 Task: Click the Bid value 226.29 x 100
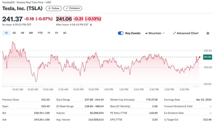[x=42, y=113]
